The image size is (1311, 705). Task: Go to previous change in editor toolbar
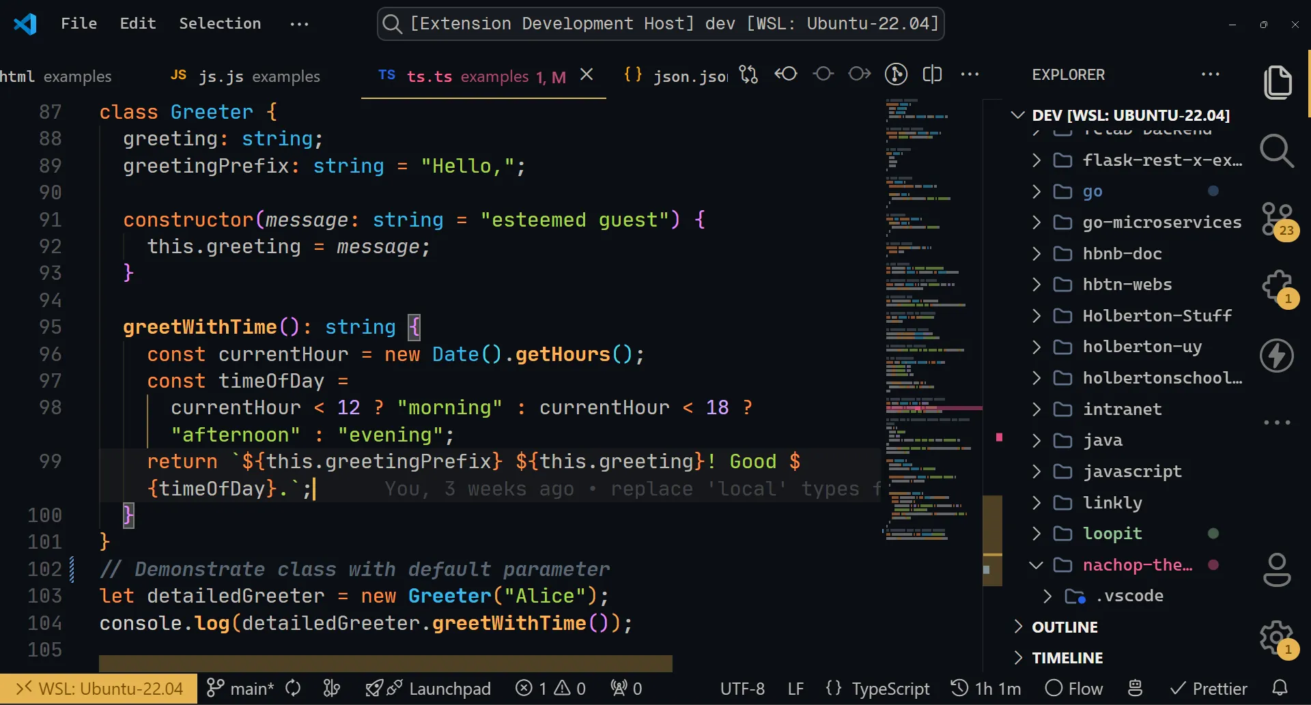tap(786, 74)
